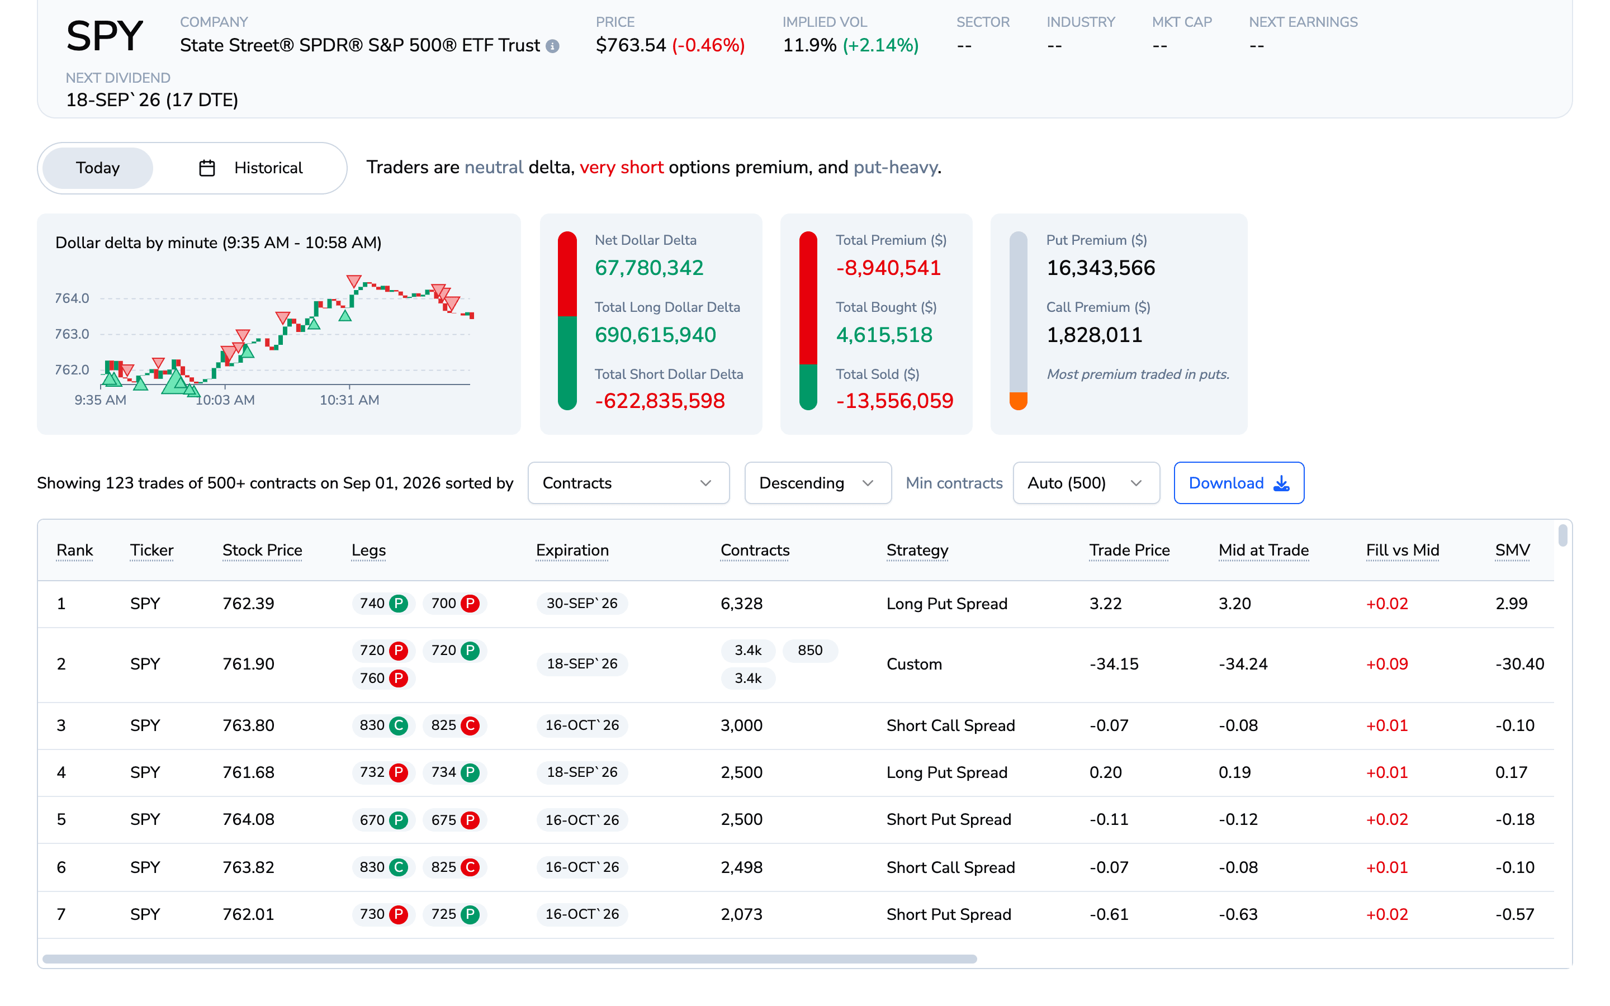This screenshot has width=1610, height=1006.
Task: Click the calendar icon next to Historical
Action: [207, 168]
